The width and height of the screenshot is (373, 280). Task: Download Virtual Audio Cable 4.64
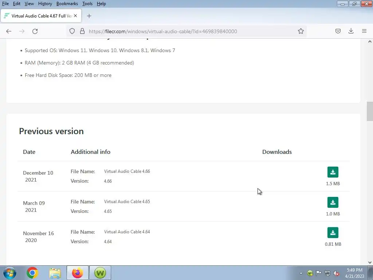point(333,233)
